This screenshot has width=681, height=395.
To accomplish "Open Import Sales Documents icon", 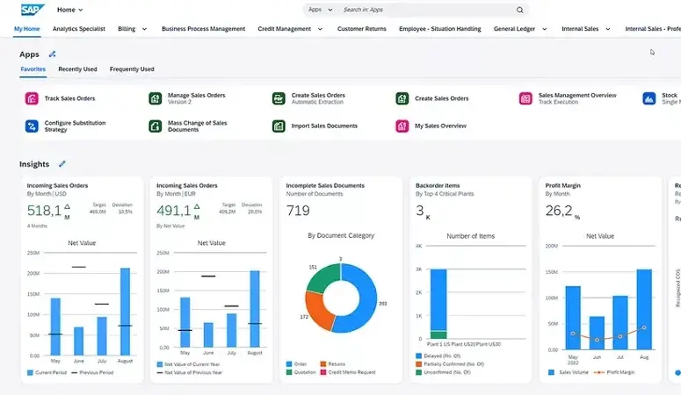I will click(x=279, y=126).
